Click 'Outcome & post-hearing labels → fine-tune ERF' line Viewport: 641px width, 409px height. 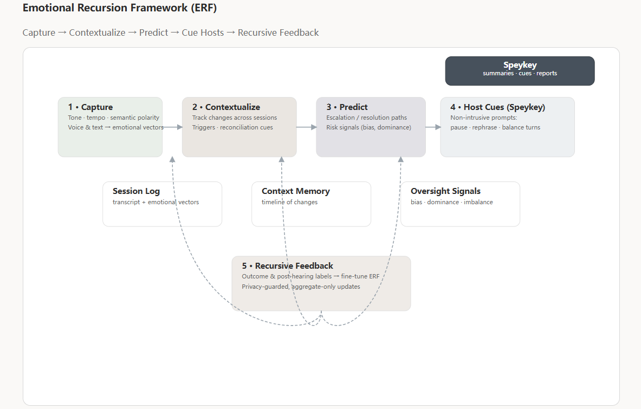point(310,277)
